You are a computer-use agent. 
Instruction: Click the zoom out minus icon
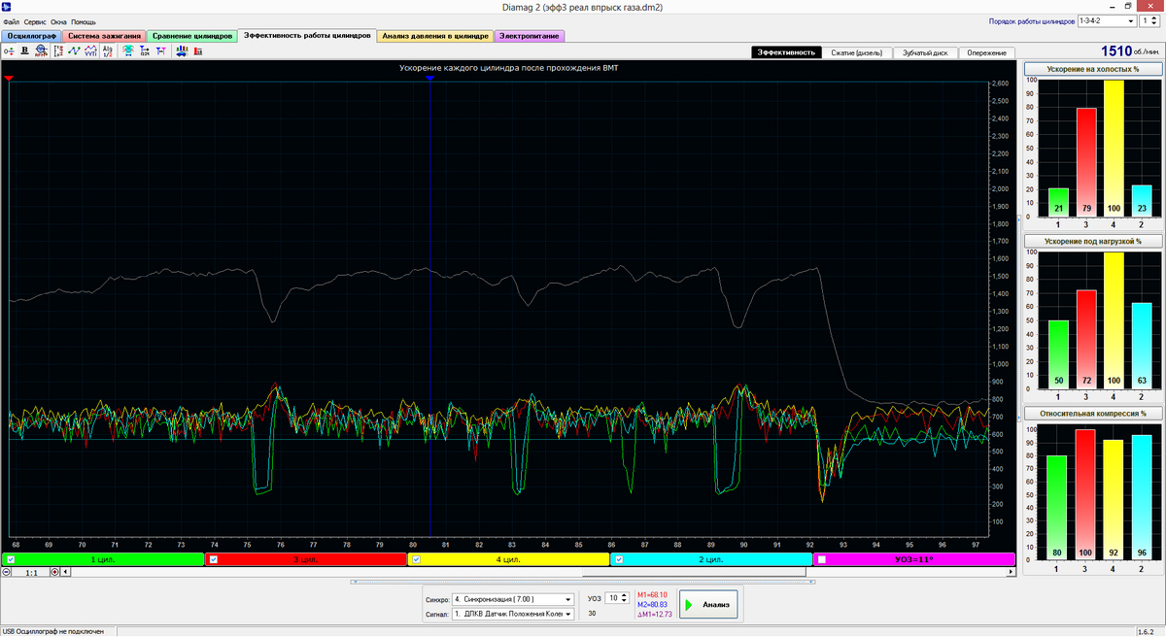(6, 572)
